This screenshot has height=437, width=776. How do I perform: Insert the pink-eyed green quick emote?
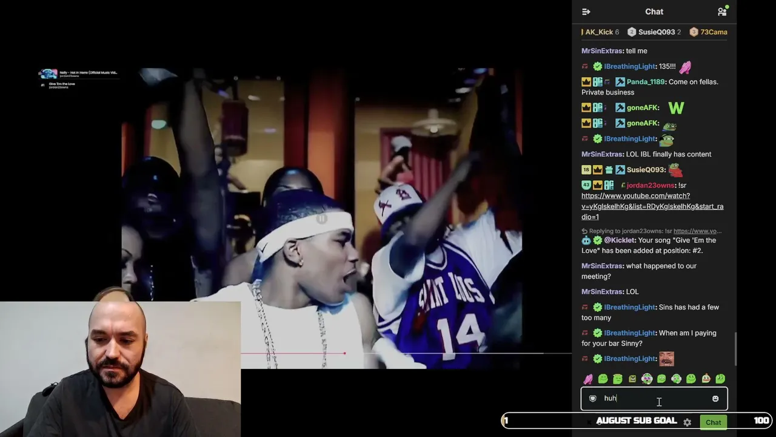point(647,379)
